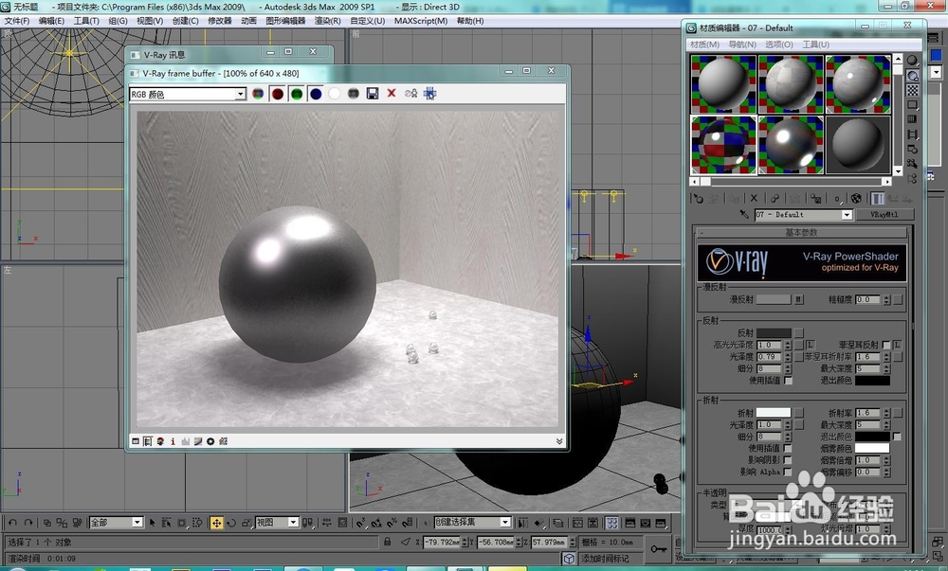Enable 使用插值 checkbox in 折射 group
This screenshot has width=948, height=571.
tap(788, 449)
